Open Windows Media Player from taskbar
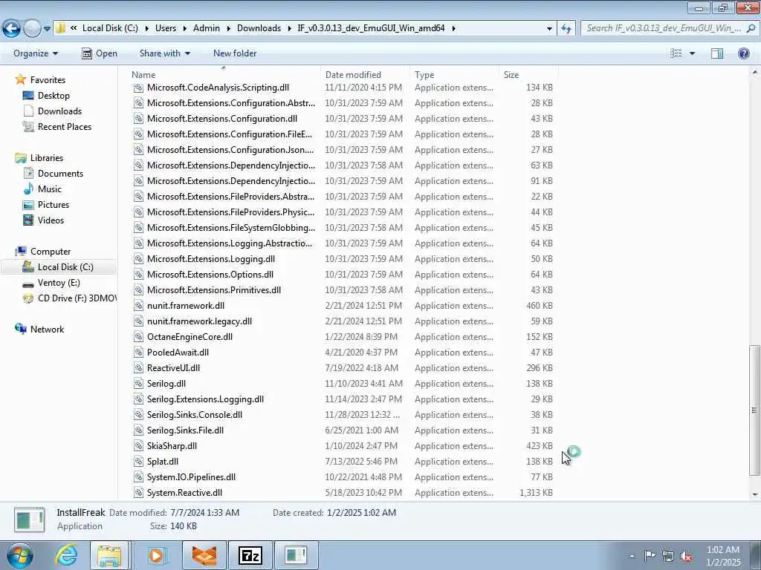761x570 pixels. tap(156, 555)
